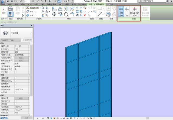Open the 三维视图: (三维) instance filter dropdown

[11, 40]
